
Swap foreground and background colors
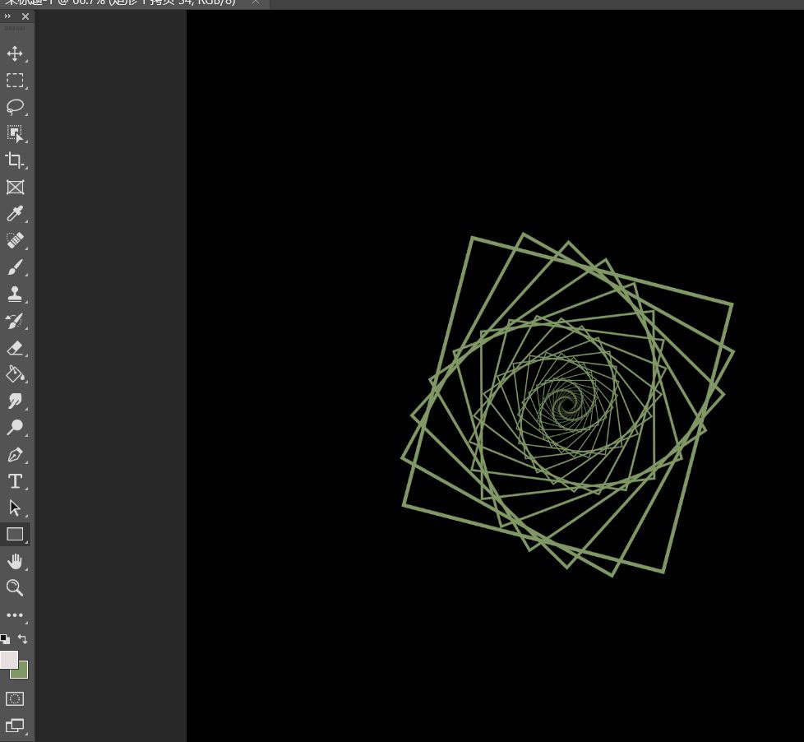[22, 639]
